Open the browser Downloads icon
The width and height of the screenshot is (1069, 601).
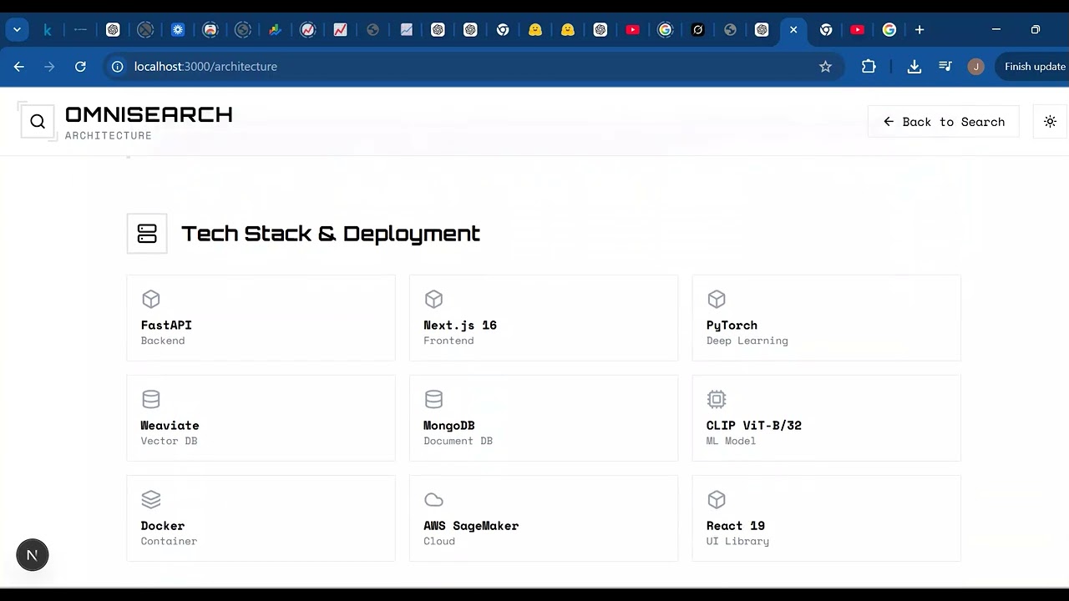pyautogui.click(x=914, y=67)
